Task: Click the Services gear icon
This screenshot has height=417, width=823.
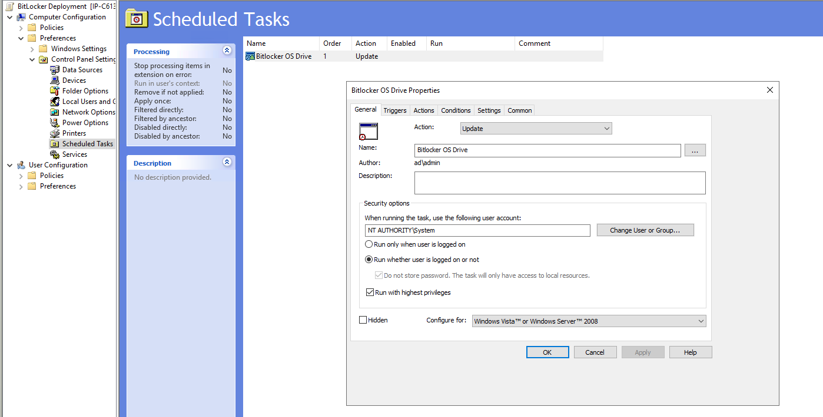Action: click(x=55, y=154)
